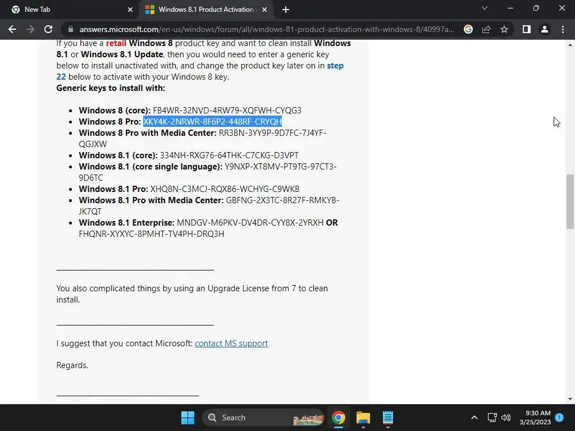The height and width of the screenshot is (431, 575).
Task: Close the Windows 8.1 Product Activation tab
Action: [264, 10]
